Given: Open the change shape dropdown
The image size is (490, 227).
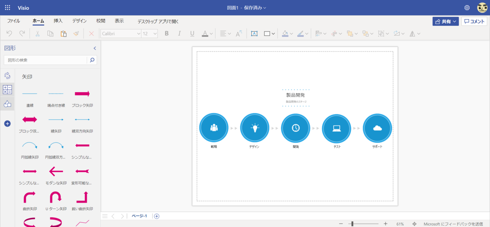Looking at the screenshot, I should (x=399, y=34).
